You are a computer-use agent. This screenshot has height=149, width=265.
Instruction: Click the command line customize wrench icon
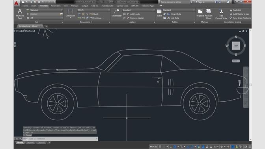(21, 139)
